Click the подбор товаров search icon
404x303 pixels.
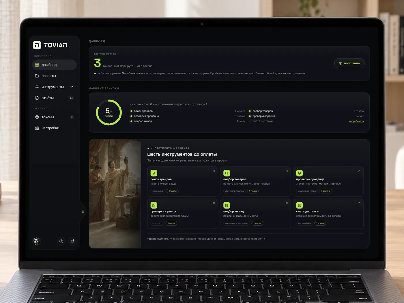pos(227,173)
